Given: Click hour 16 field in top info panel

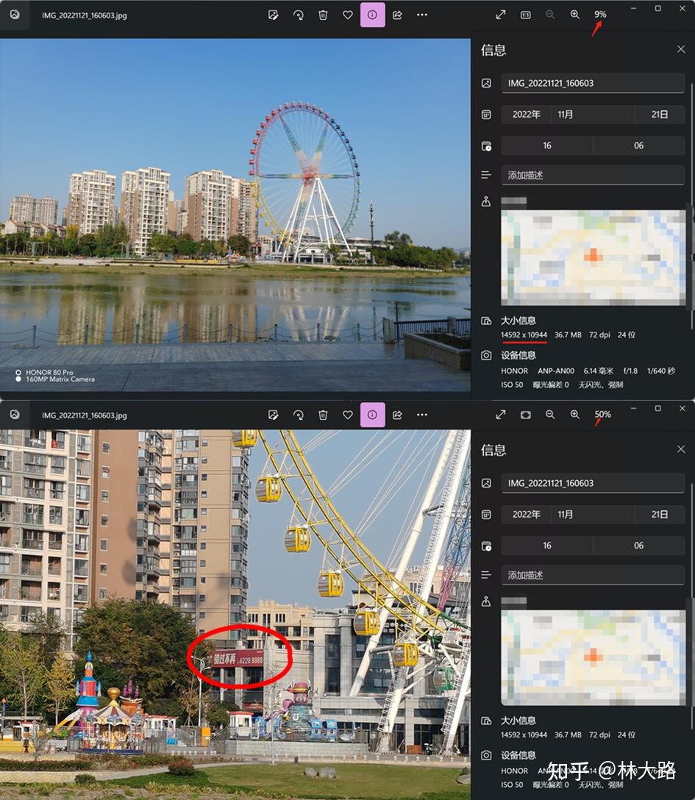Looking at the screenshot, I should click(x=547, y=146).
